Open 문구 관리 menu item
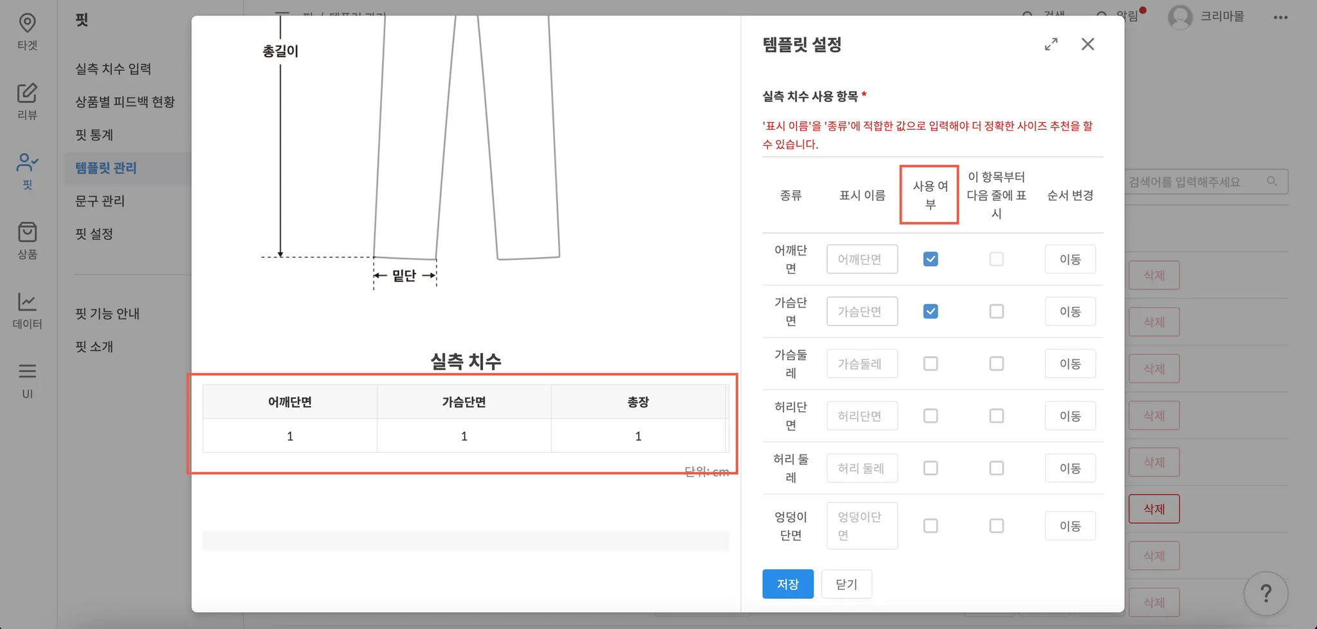The height and width of the screenshot is (629, 1317). coord(100,201)
